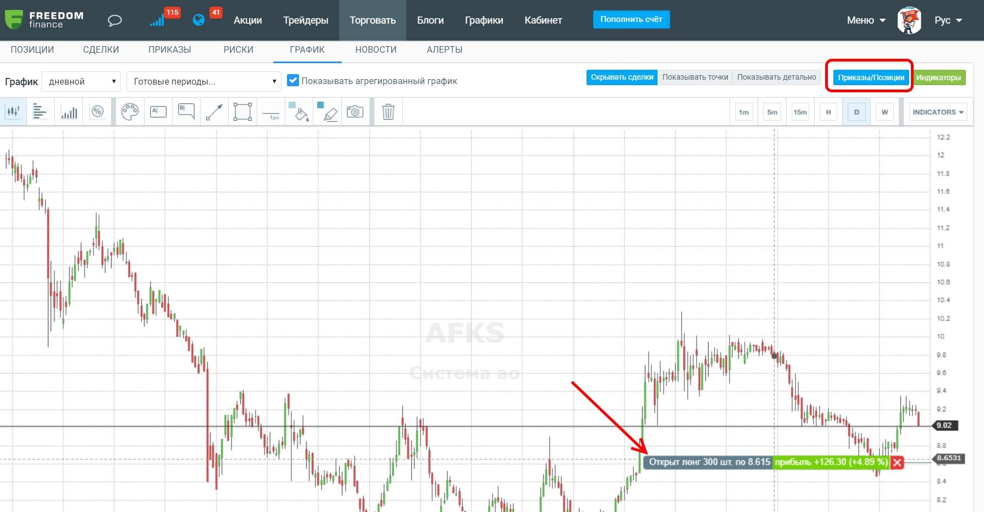Image resolution: width=984 pixels, height=512 pixels.
Task: Expand the Меню dropdown
Action: 866,20
